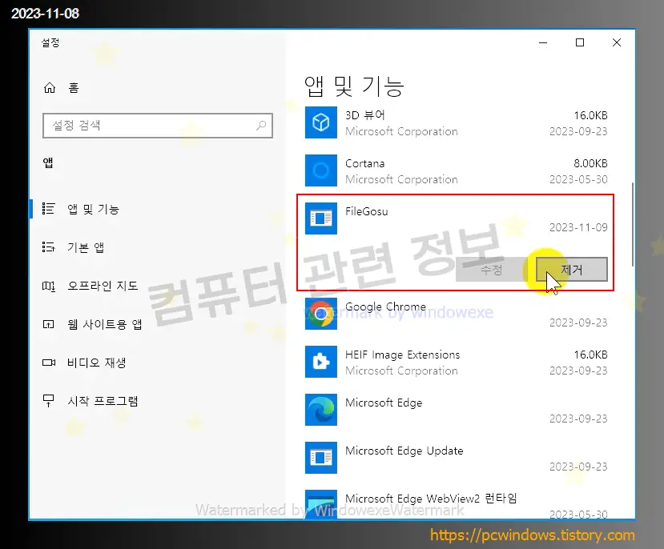
Task: Select the FileGosu entry name
Action: (367, 211)
